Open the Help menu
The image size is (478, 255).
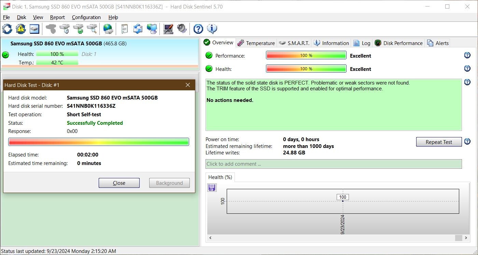tap(113, 17)
